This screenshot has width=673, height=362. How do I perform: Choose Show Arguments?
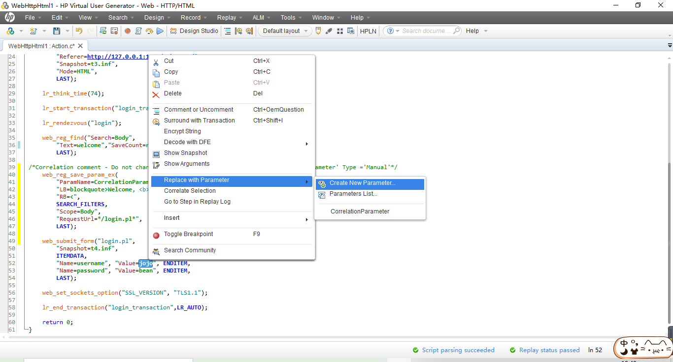(232, 164)
